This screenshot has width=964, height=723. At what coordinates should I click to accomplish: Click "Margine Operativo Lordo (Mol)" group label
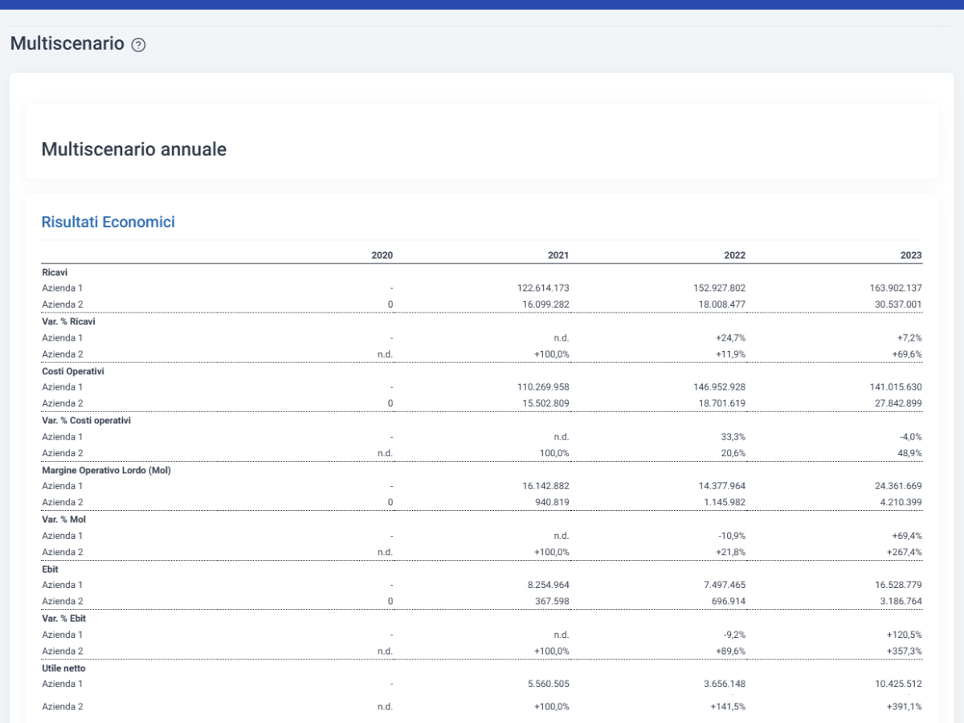point(106,470)
